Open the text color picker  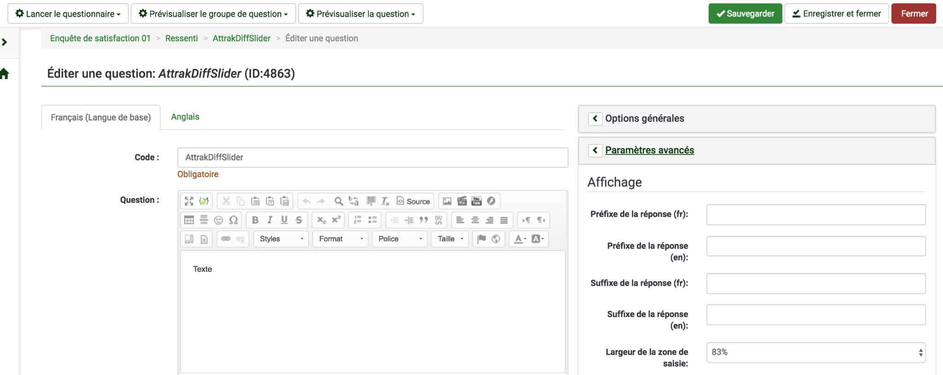pos(520,239)
